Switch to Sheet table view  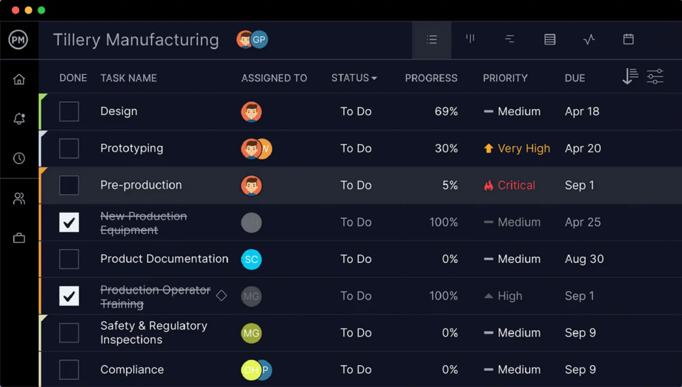click(x=550, y=39)
